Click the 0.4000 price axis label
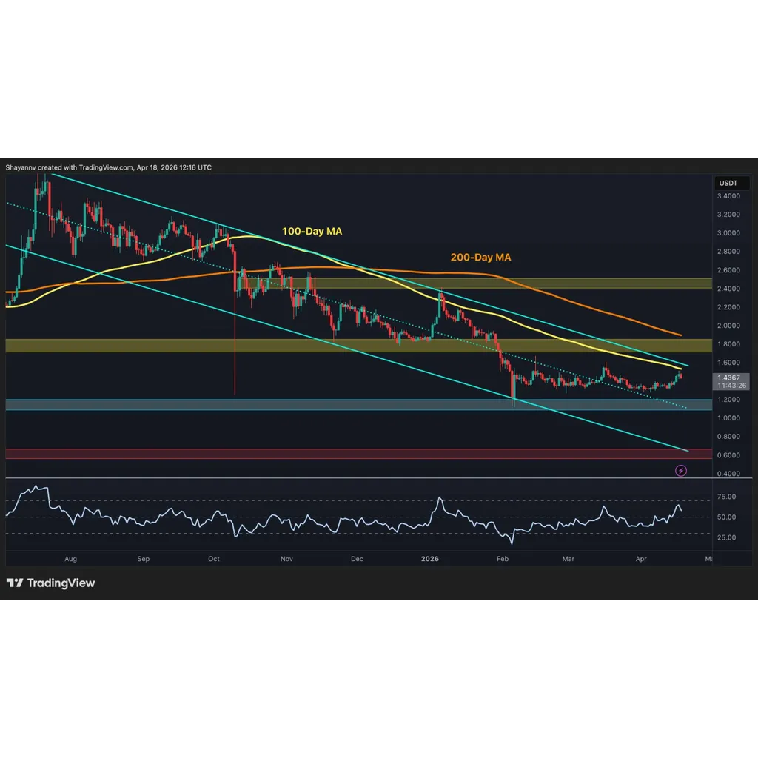758x758 pixels. tap(728, 473)
